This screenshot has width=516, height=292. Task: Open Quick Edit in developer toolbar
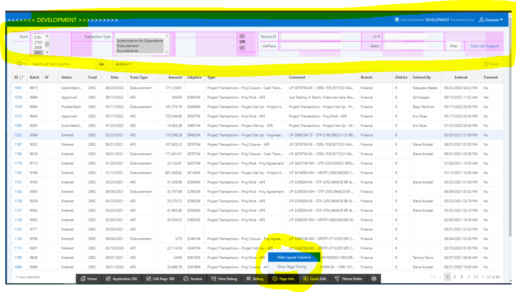tap(315, 279)
